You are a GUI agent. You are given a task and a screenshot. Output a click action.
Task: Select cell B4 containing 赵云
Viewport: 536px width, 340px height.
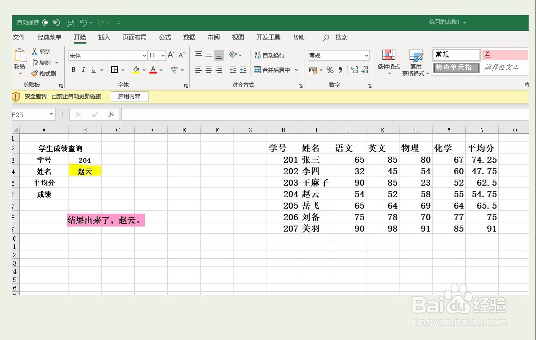[85, 171]
